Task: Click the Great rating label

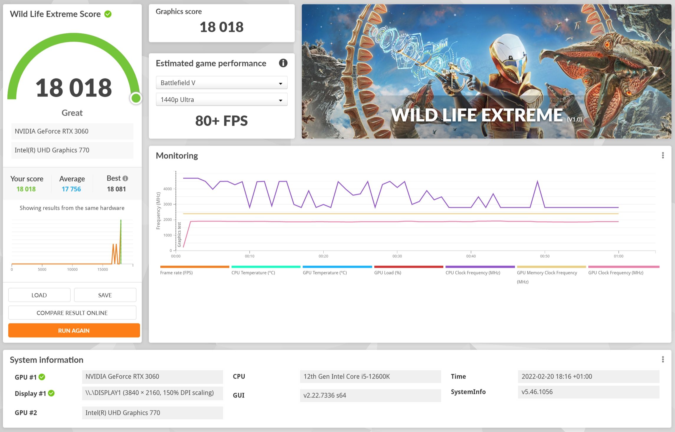Action: click(72, 113)
